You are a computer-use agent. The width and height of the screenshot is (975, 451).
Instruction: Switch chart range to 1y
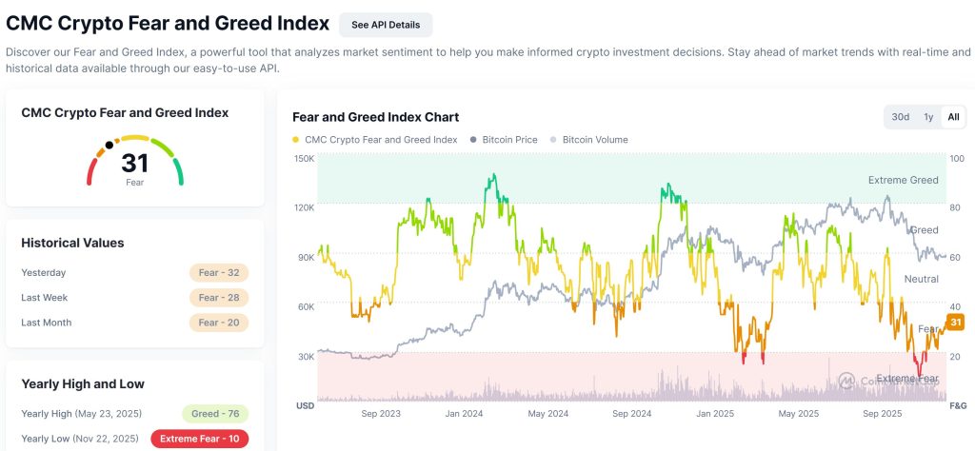(x=928, y=117)
